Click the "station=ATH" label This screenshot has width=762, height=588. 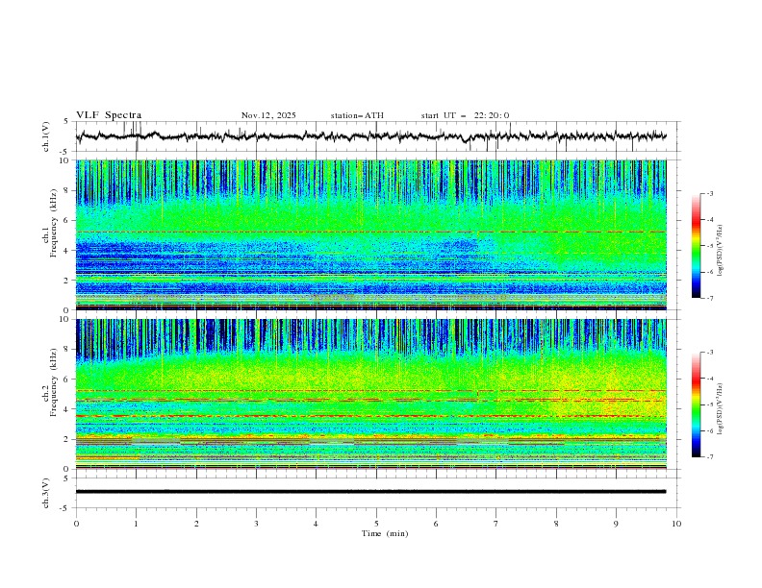pos(357,115)
